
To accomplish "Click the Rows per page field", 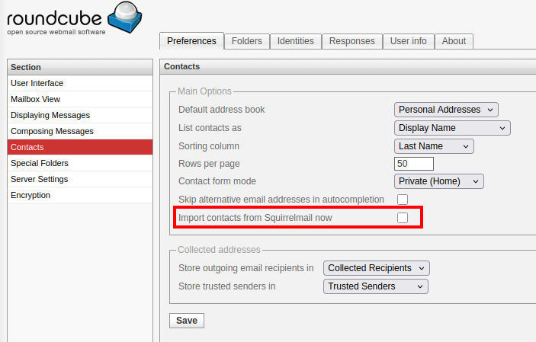I will tap(414, 164).
